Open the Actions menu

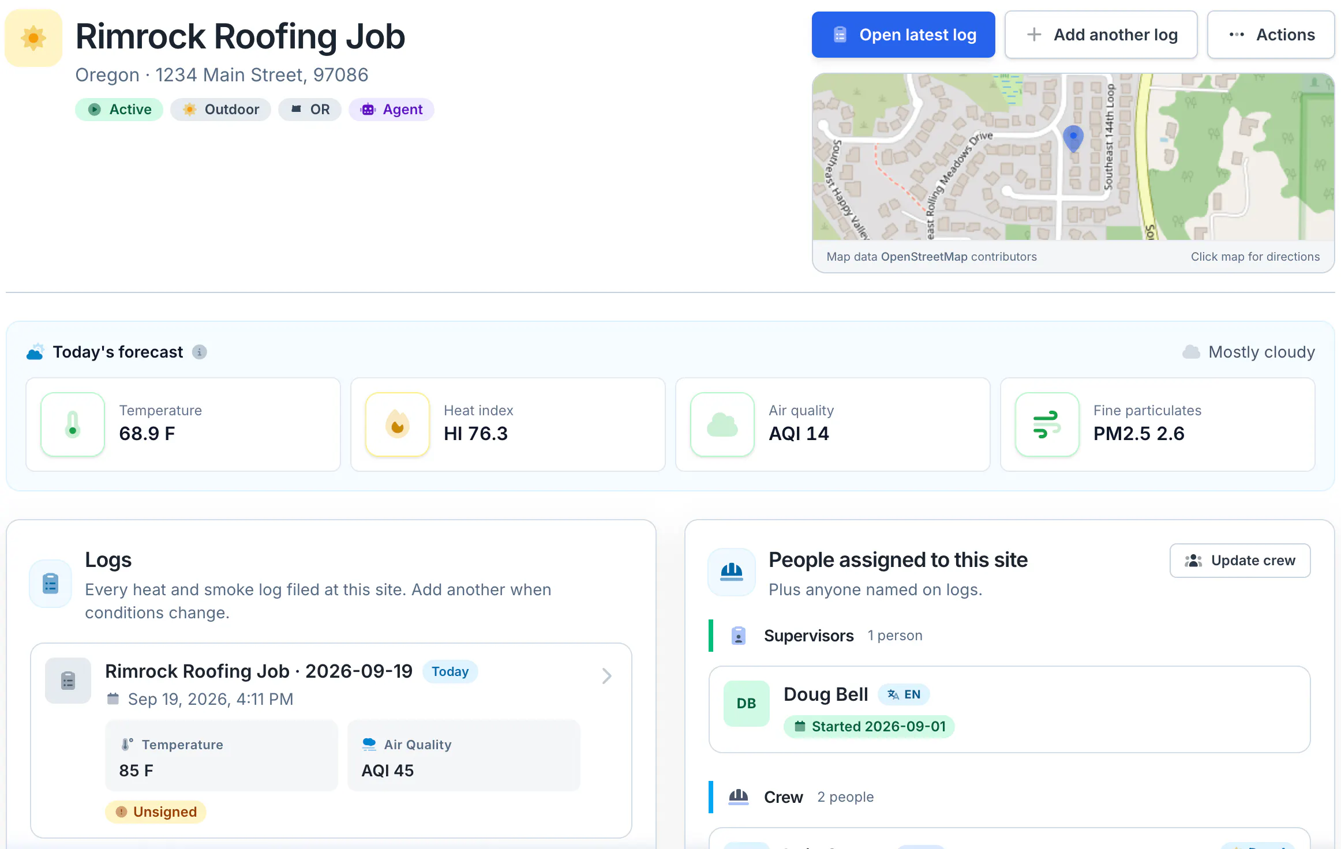click(x=1271, y=35)
